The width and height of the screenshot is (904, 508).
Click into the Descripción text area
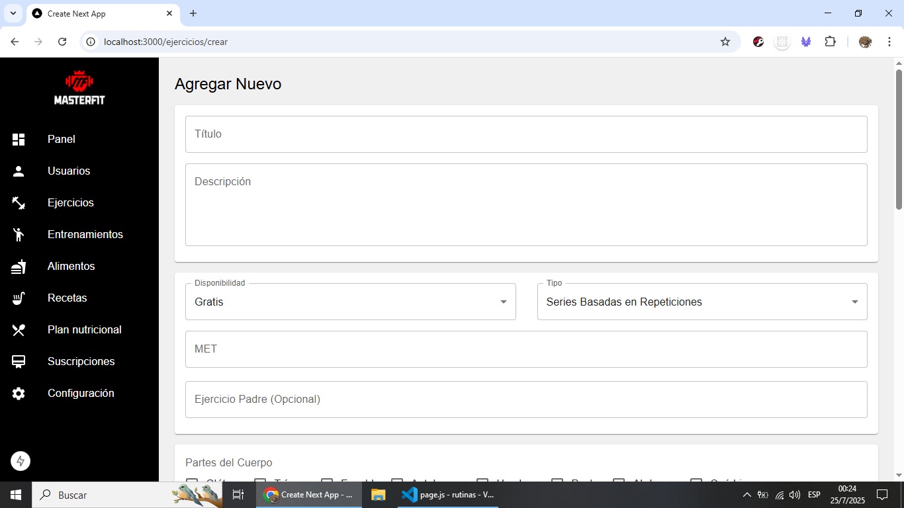(526, 205)
